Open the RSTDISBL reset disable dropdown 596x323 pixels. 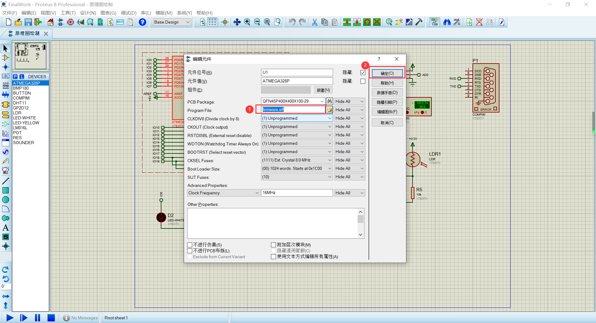(297, 135)
